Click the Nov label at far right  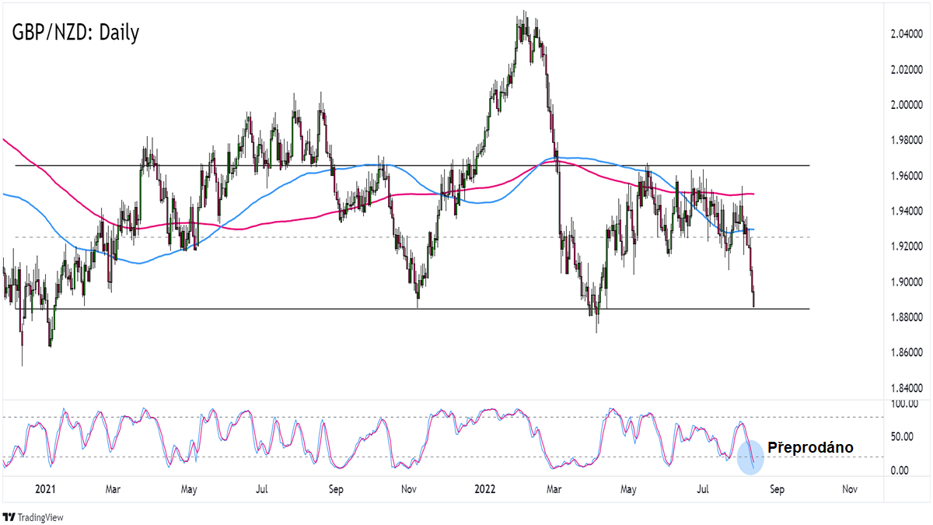point(850,490)
